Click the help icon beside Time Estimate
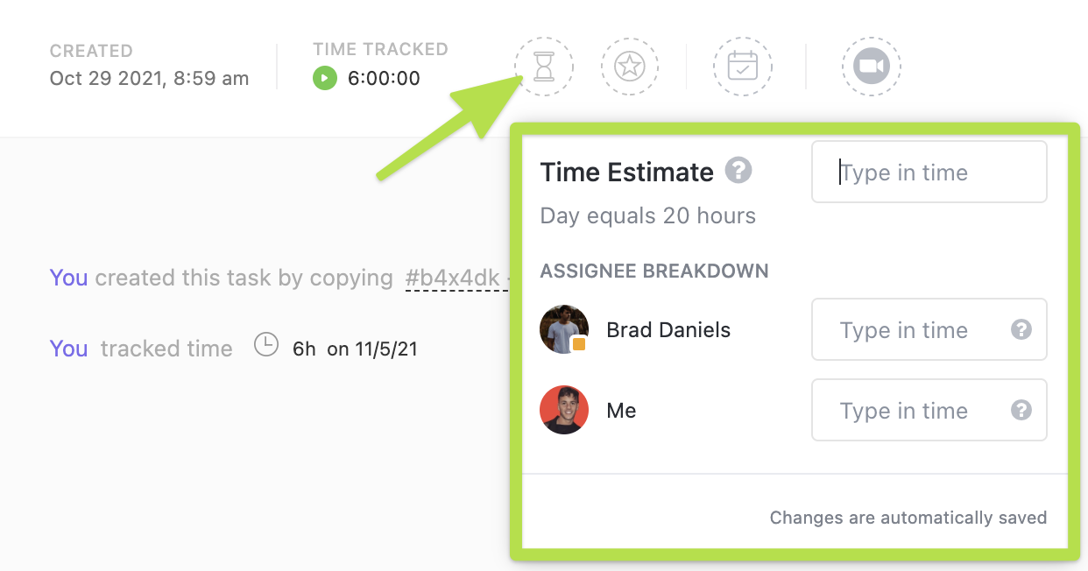Image resolution: width=1088 pixels, height=571 pixels. click(738, 170)
